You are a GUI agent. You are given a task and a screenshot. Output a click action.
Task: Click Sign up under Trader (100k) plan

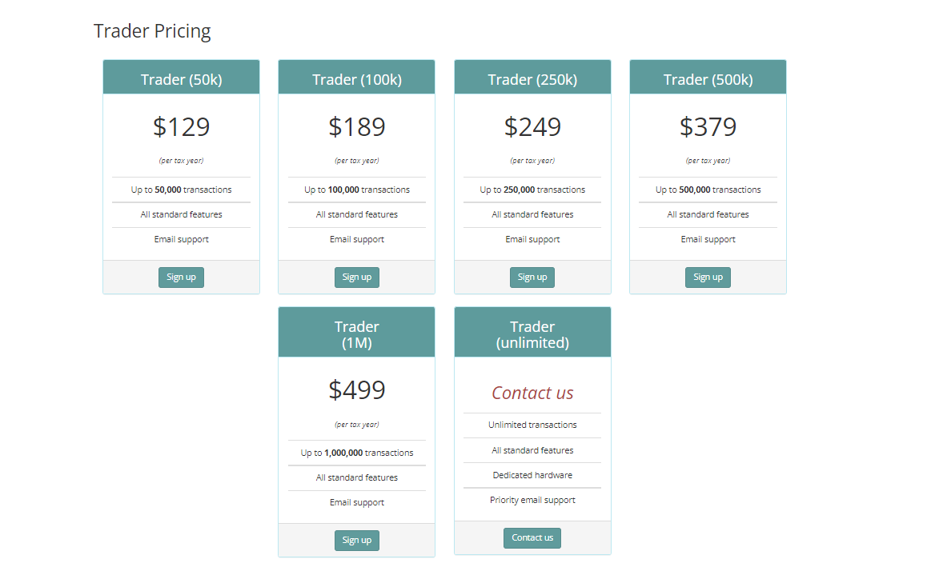[357, 277]
